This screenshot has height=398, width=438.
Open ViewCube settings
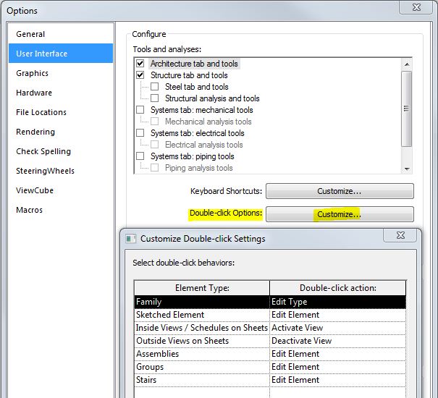click(x=61, y=190)
